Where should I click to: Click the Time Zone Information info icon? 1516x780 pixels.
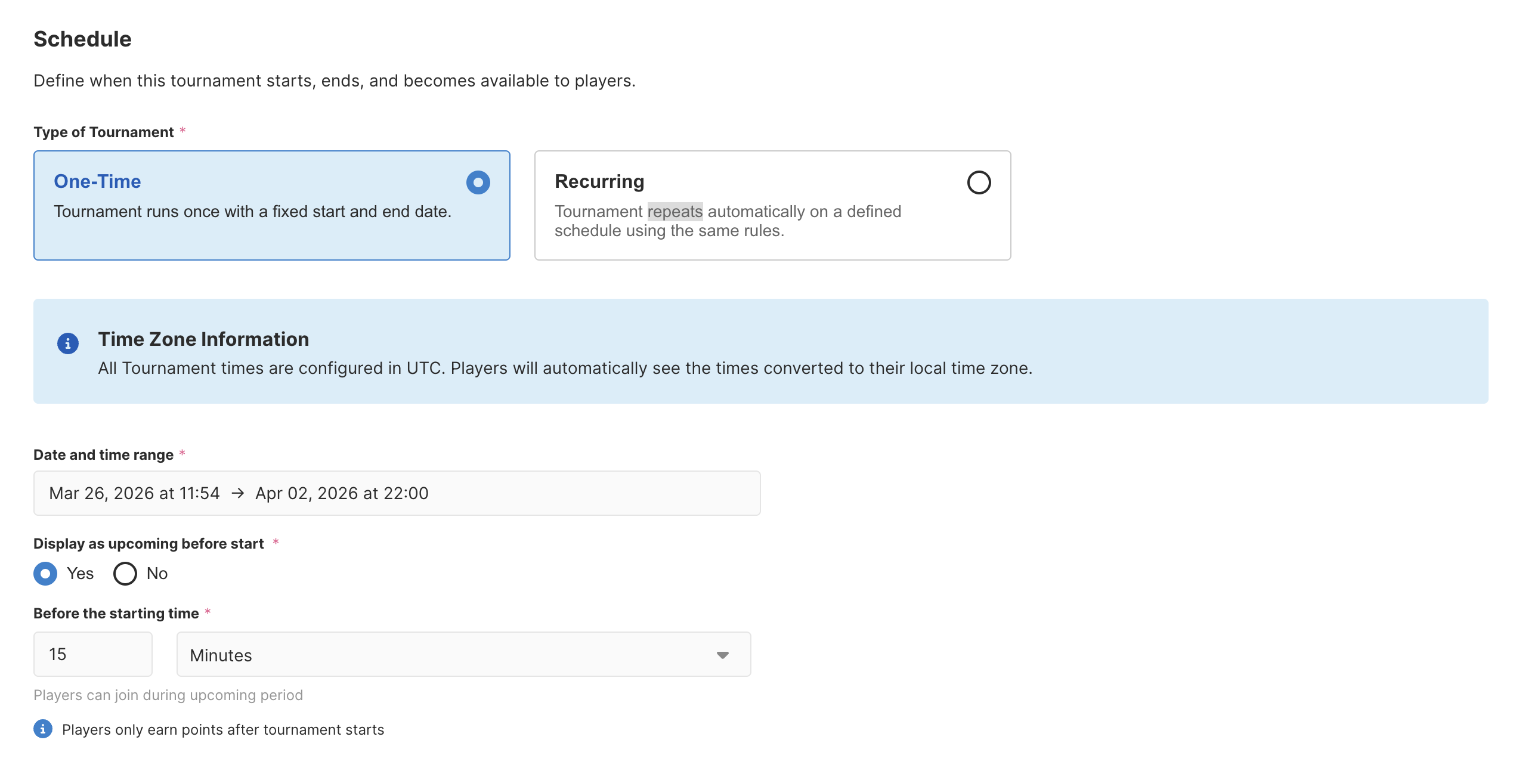pos(68,343)
